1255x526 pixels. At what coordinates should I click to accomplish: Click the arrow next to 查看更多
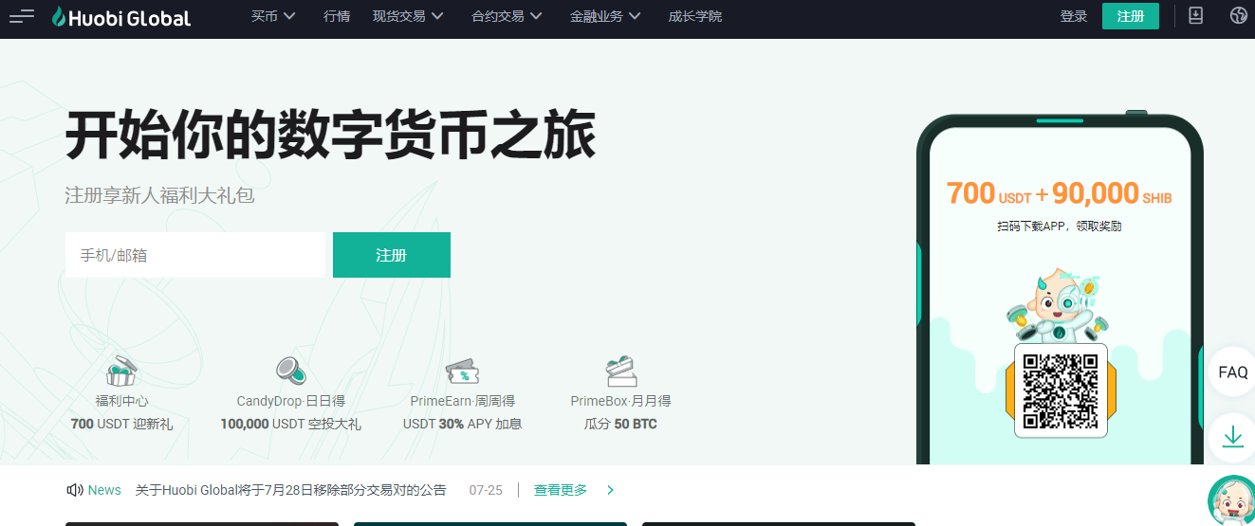[x=610, y=490]
